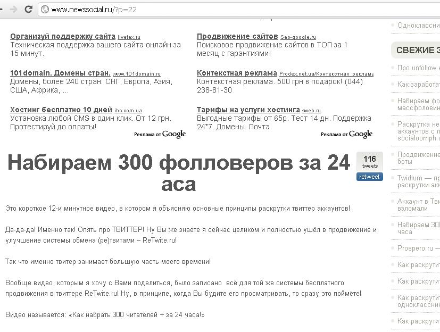The image size is (440, 332).
Task: Open sidebar link Как заработать
Action: click(x=418, y=85)
